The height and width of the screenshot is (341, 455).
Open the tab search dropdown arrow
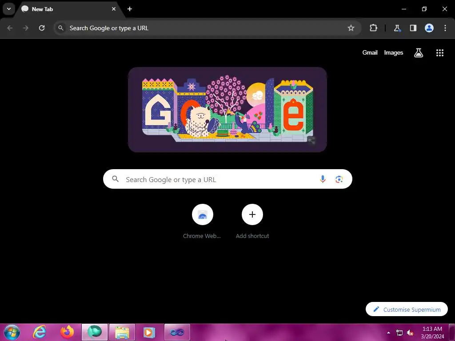(x=9, y=9)
